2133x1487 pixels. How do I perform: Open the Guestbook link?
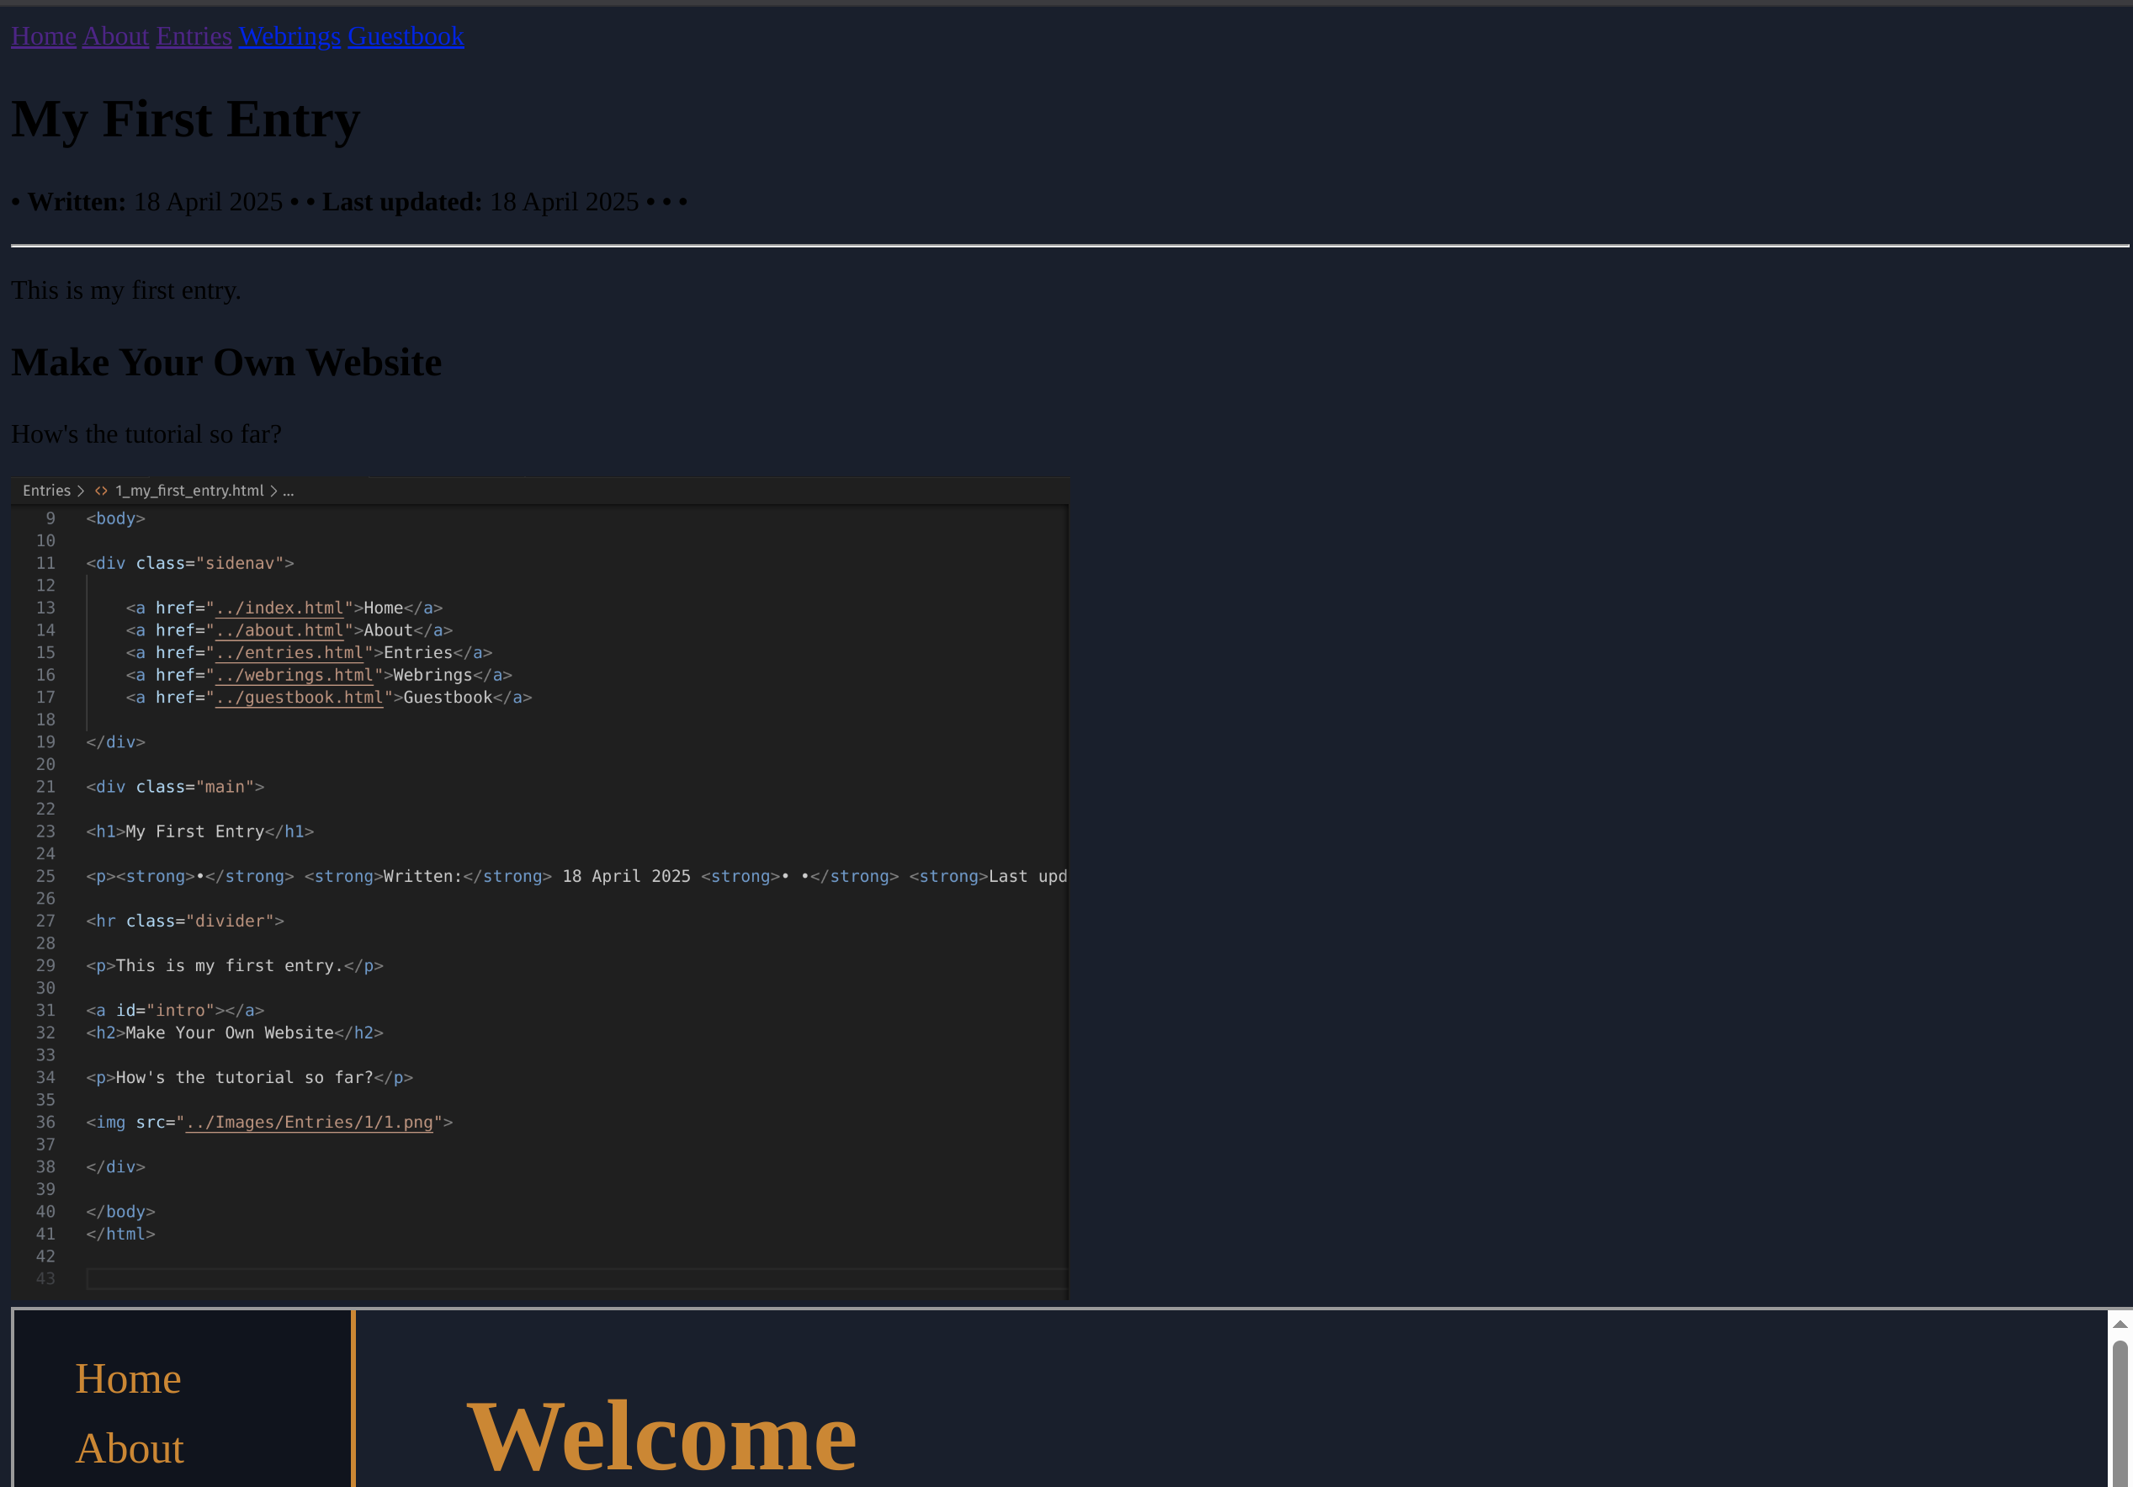click(405, 36)
